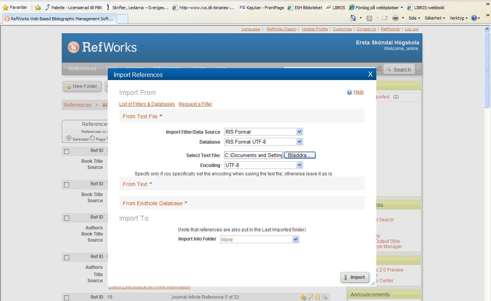This screenshot has width=491, height=301.
Task: Click the blue Help icon in Import dialog
Action: click(x=349, y=92)
